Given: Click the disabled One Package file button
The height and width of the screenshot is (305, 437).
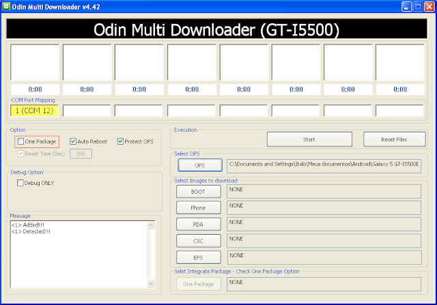Looking at the screenshot, I should [x=199, y=284].
